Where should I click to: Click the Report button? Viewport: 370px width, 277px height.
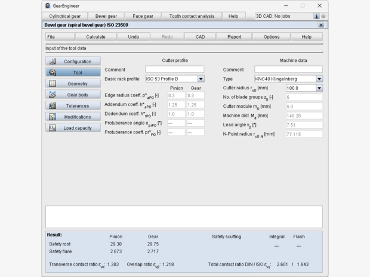235,37
